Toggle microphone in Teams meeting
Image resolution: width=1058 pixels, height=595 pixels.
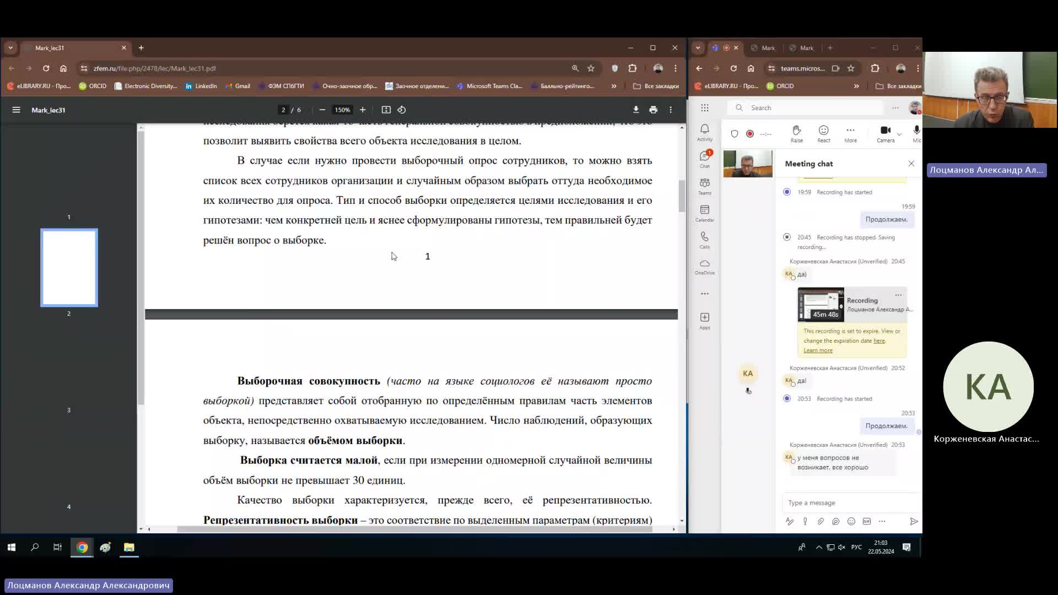(916, 133)
